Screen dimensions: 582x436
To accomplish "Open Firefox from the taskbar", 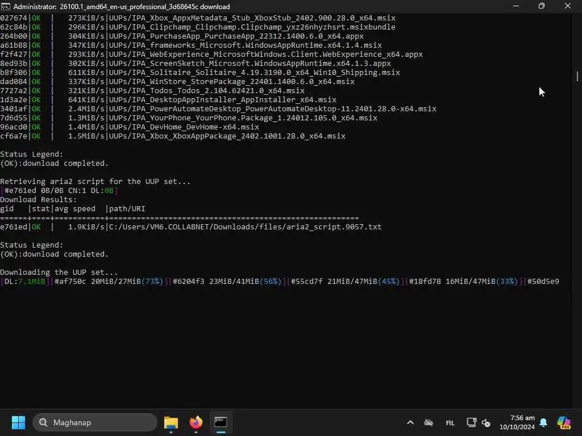I will click(x=196, y=422).
